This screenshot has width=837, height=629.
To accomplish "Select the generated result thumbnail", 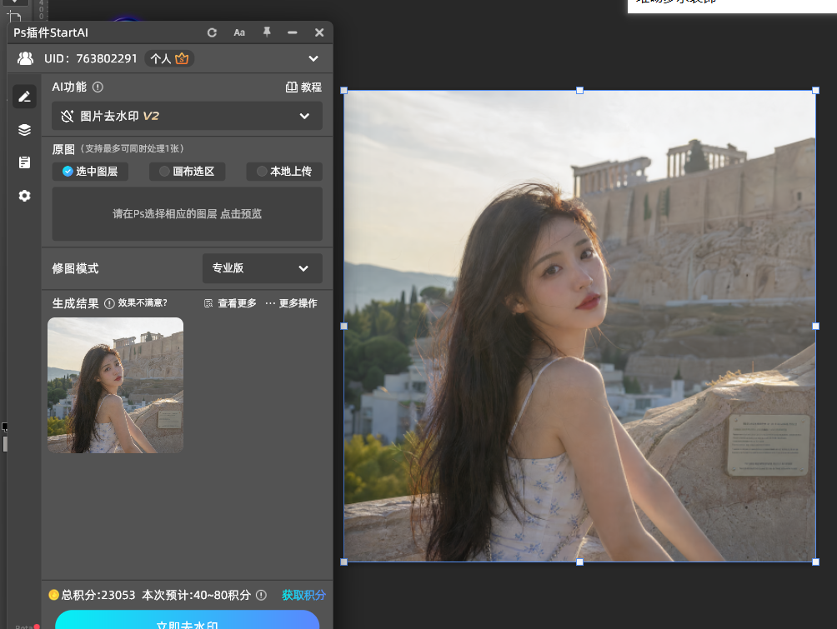I will click(x=115, y=385).
